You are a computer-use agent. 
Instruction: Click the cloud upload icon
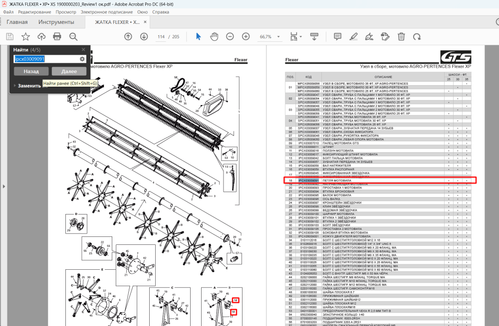(41, 36)
